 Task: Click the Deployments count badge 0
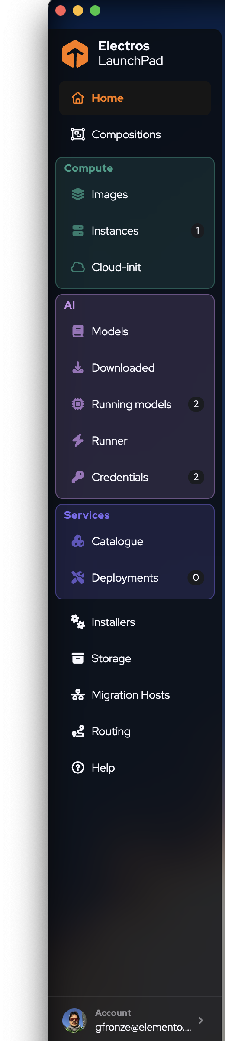click(x=196, y=578)
